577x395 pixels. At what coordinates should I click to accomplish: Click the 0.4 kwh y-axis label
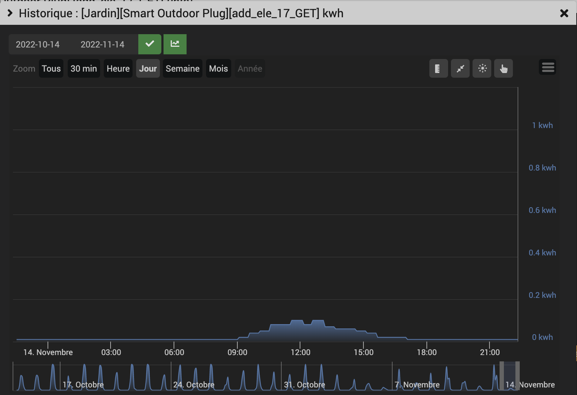click(x=542, y=253)
